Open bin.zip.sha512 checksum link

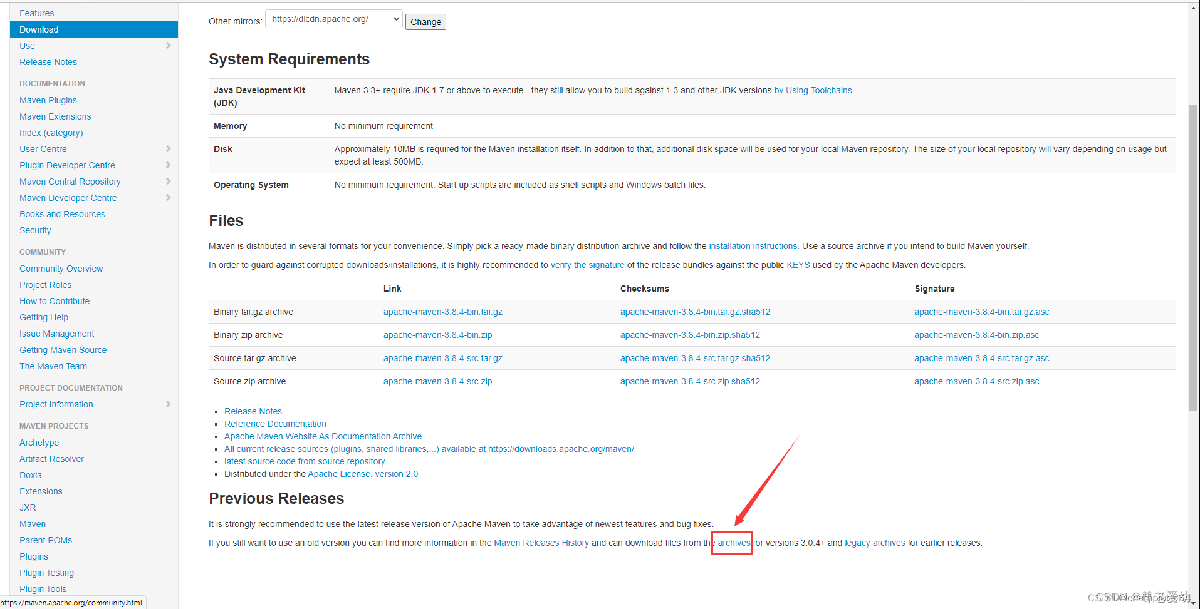(690, 335)
